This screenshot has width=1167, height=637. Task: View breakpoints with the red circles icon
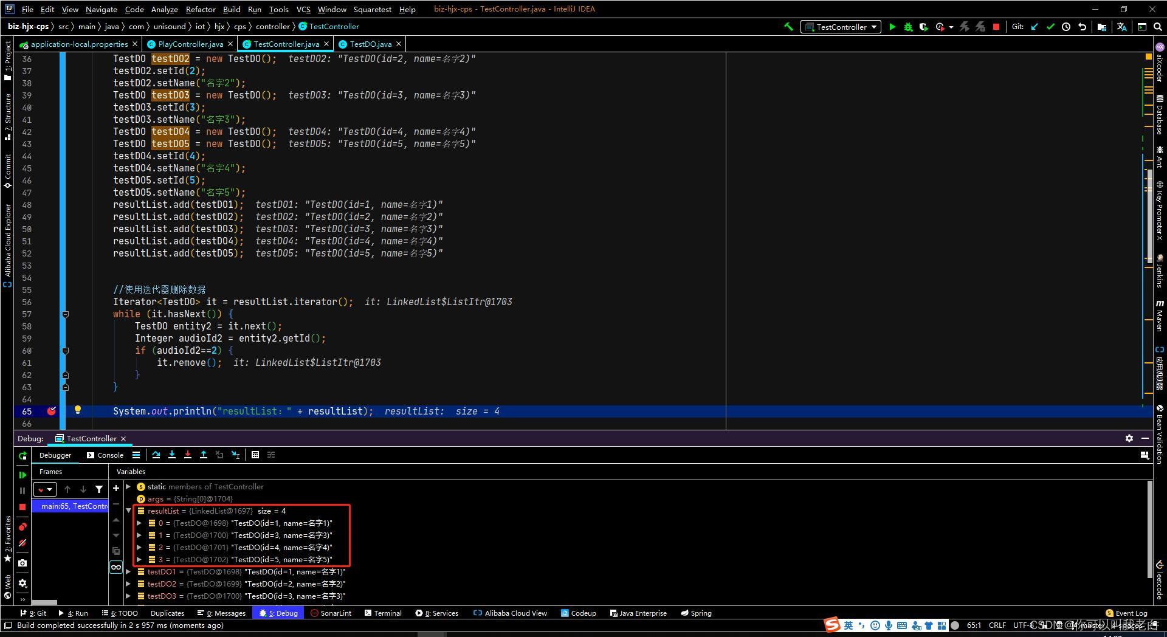[x=22, y=527]
